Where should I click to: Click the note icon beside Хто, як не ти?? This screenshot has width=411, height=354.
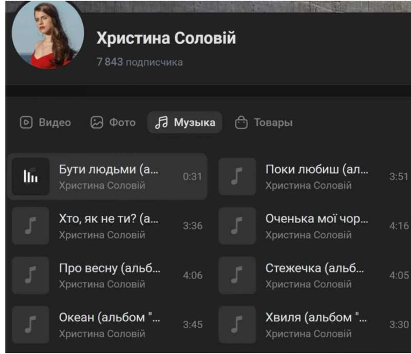[x=31, y=226]
